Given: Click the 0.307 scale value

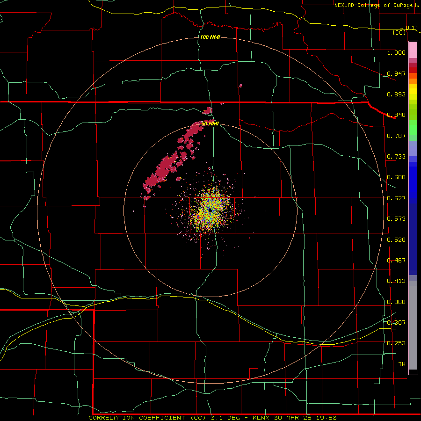Looking at the screenshot, I should [x=396, y=323].
